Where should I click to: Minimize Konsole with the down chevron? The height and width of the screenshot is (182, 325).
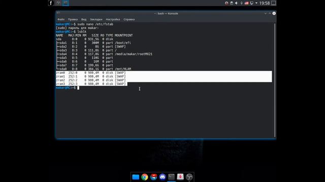(x=266, y=14)
